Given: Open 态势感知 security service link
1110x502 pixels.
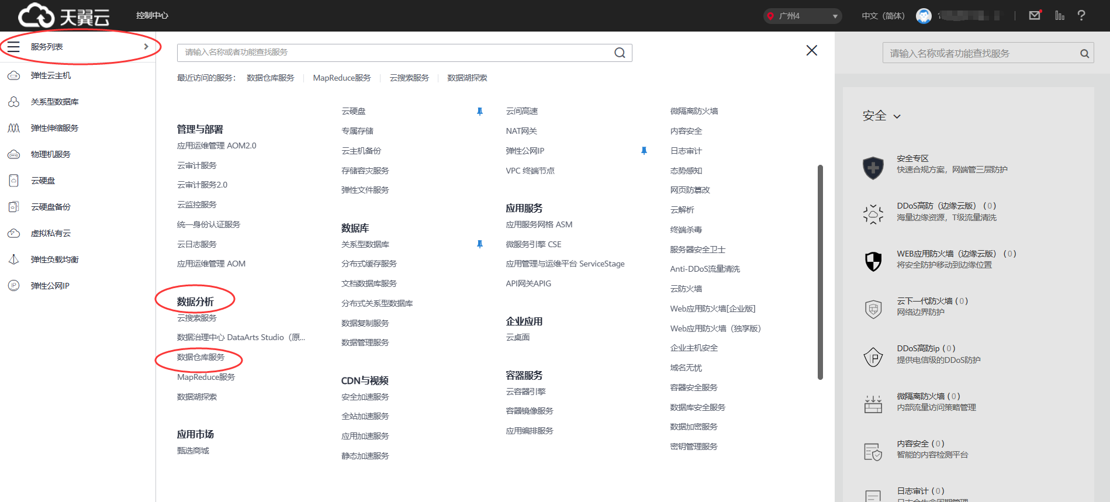Looking at the screenshot, I should (x=686, y=171).
